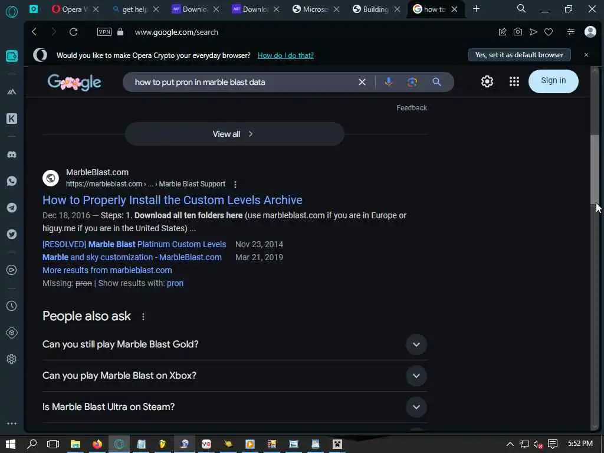Click the edit icon in address bar
This screenshot has width=604, height=453.
[x=503, y=32]
